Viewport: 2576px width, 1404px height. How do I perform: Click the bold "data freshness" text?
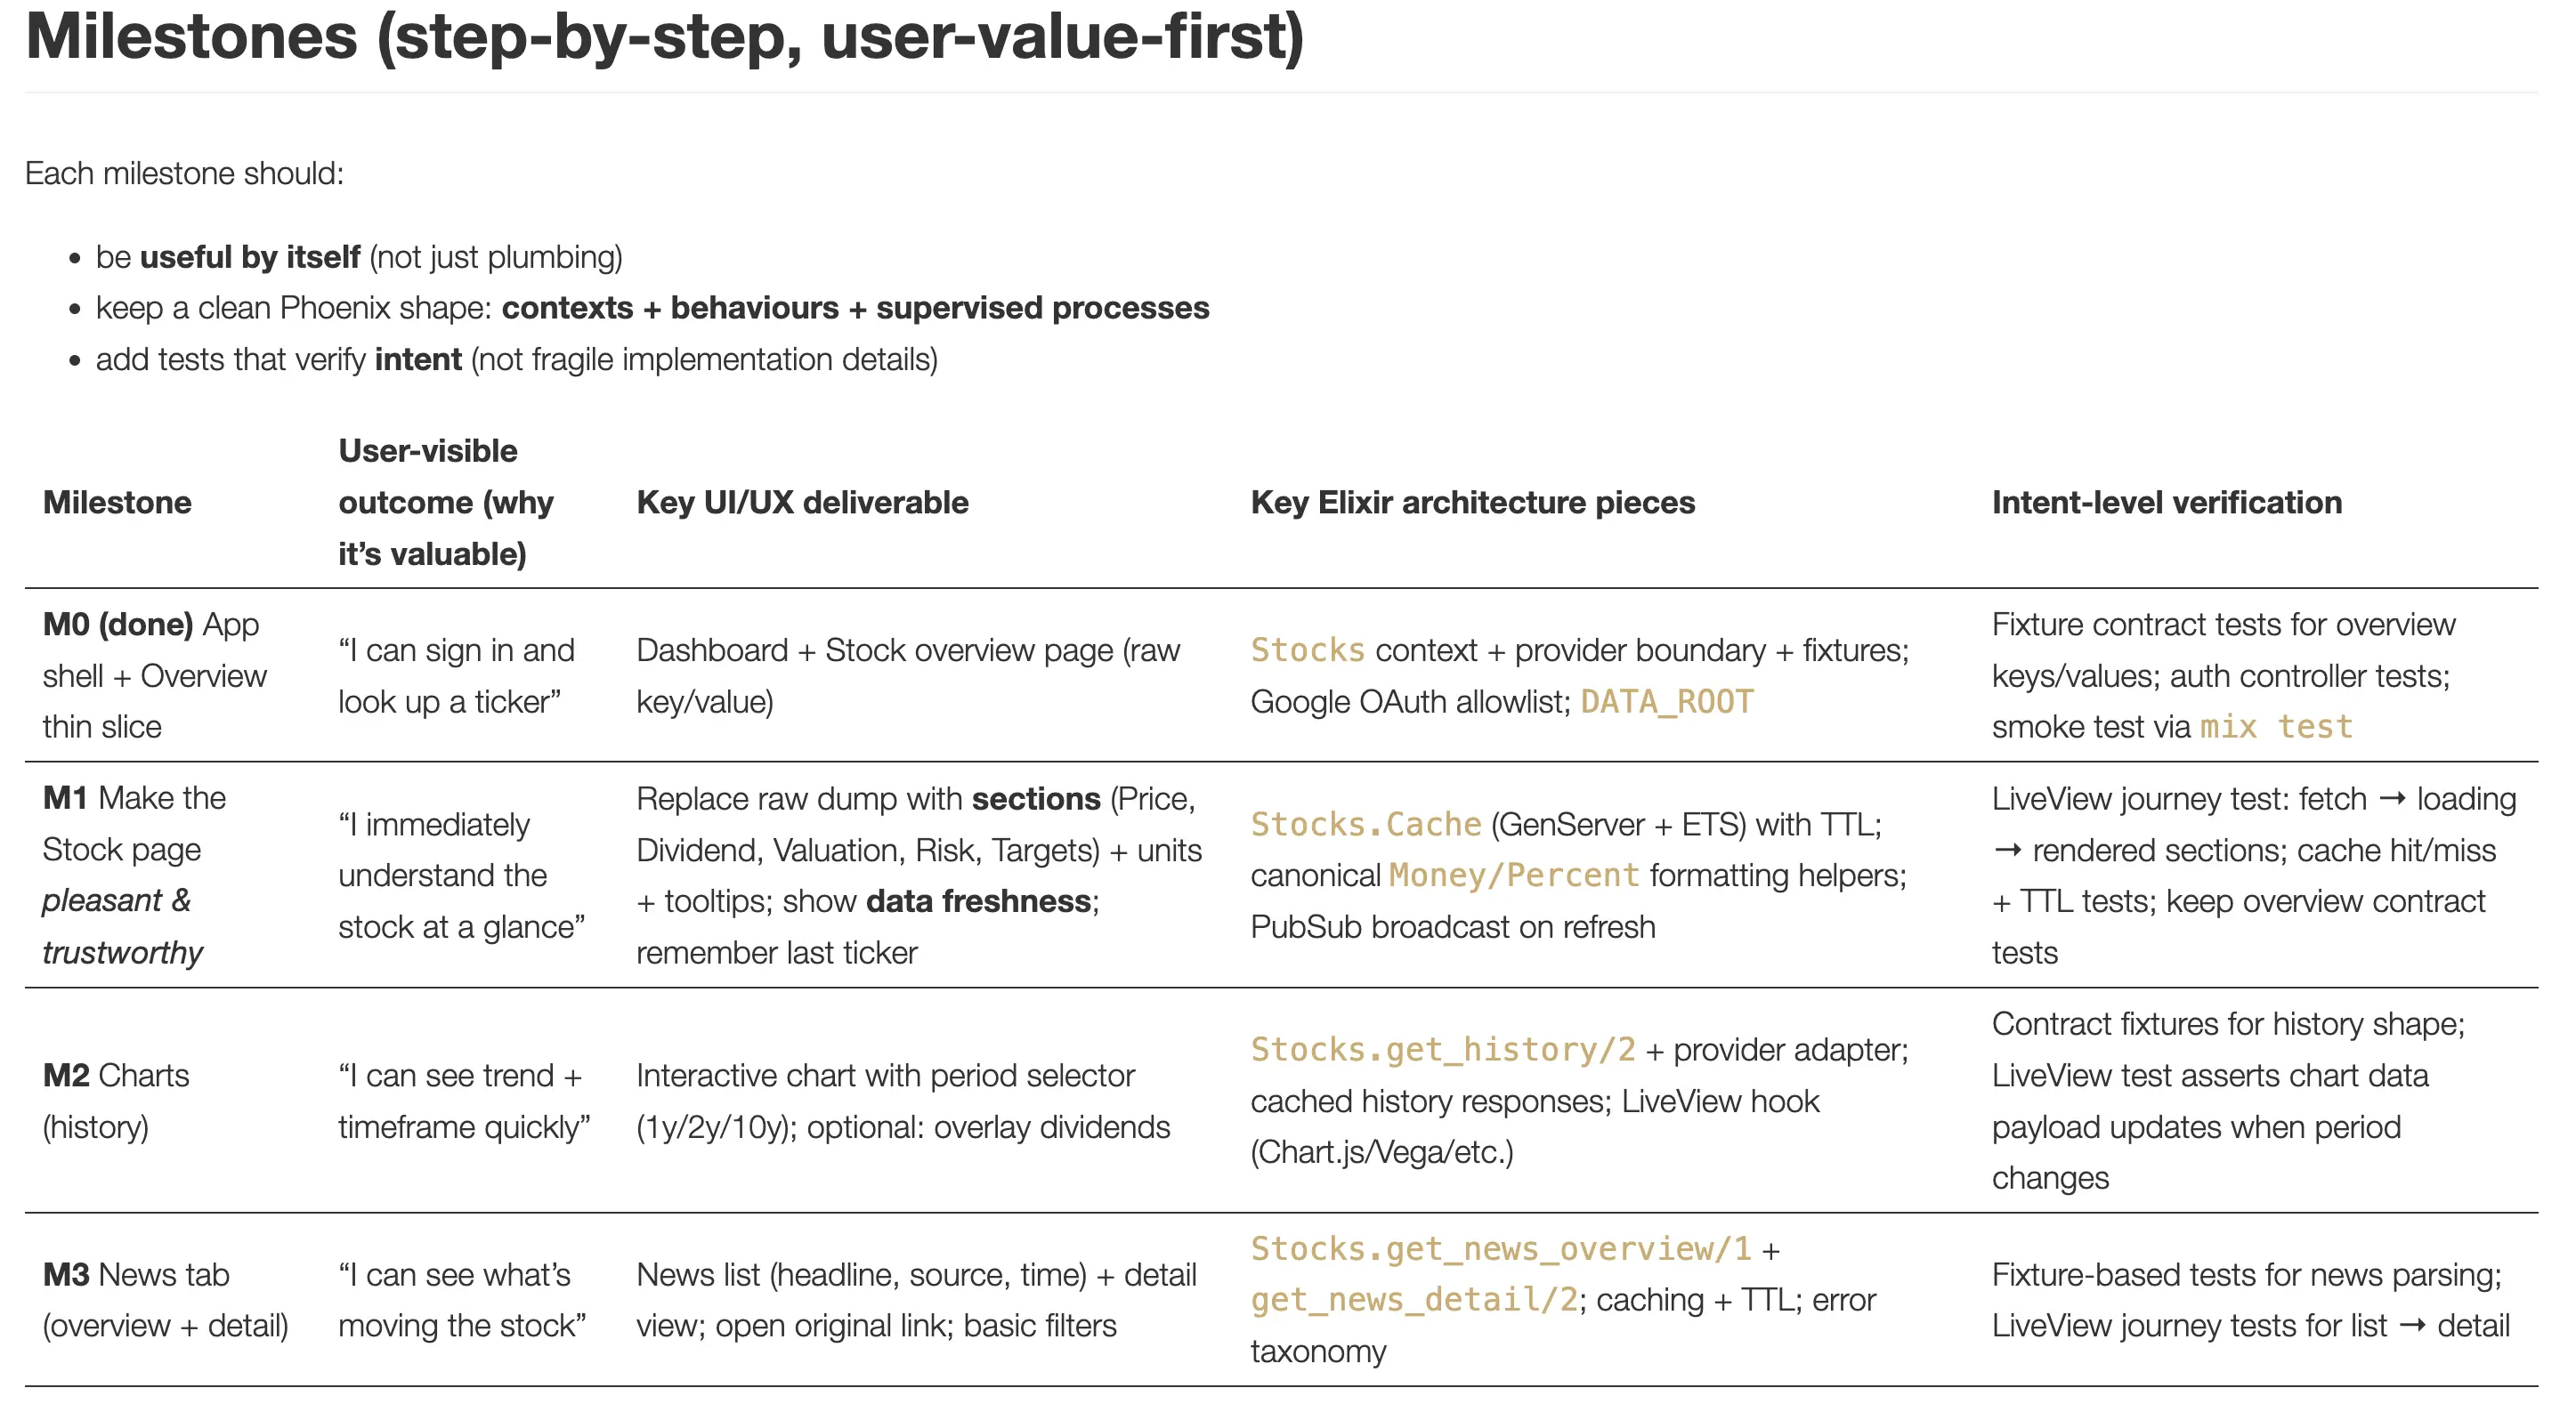(978, 901)
